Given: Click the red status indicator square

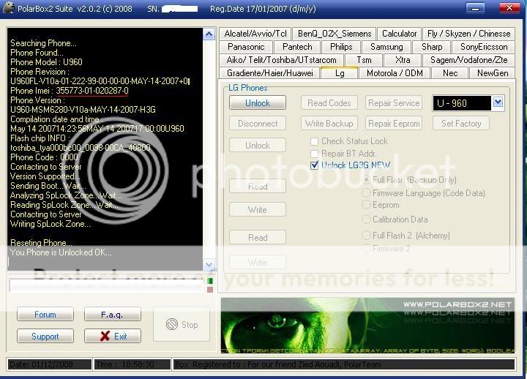Looking at the screenshot, I should tap(210, 289).
